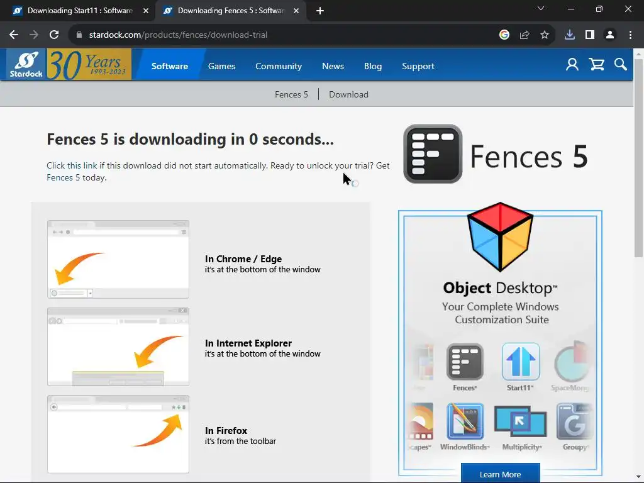Go back to the previous page

[x=14, y=35]
